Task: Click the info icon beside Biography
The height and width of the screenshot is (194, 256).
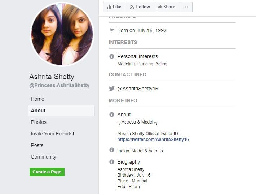Action: point(112,162)
